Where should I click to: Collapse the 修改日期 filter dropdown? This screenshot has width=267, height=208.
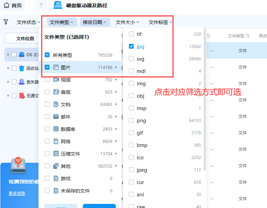pos(95,22)
